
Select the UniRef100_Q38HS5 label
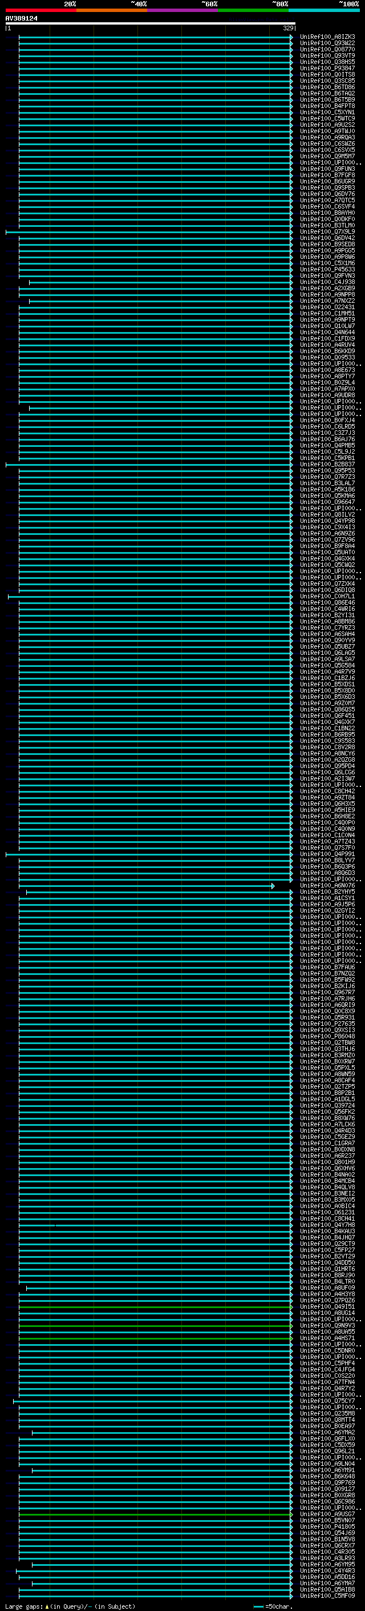point(327,62)
